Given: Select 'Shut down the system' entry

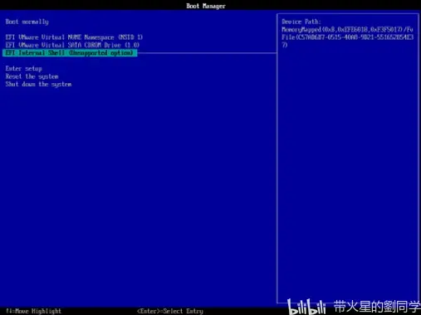Looking at the screenshot, I should [38, 84].
